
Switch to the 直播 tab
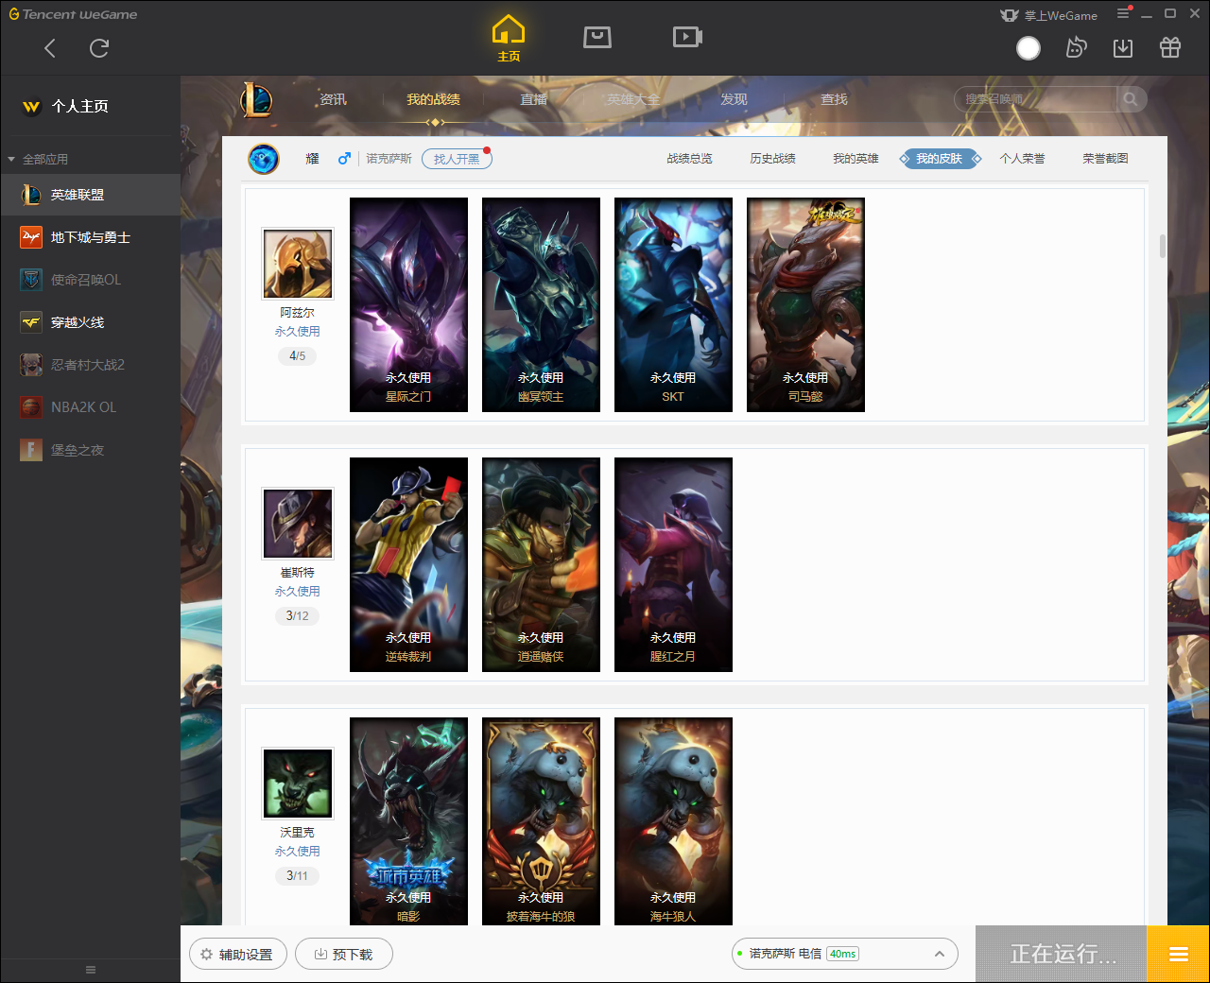coord(534,99)
